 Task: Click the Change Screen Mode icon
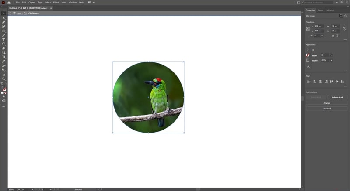pyautogui.click(x=3, y=101)
